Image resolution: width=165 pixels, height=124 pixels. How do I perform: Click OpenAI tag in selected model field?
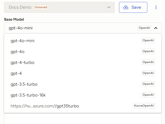(144, 28)
